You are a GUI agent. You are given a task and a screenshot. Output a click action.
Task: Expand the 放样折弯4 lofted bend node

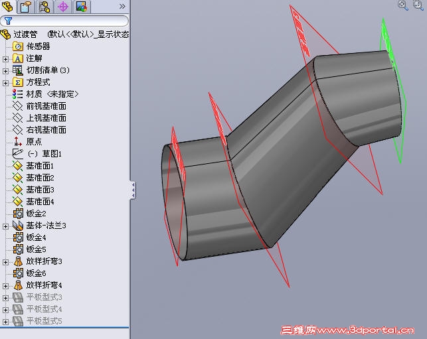[x=5, y=286]
